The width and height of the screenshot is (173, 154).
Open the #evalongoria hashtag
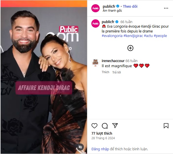(112, 36)
